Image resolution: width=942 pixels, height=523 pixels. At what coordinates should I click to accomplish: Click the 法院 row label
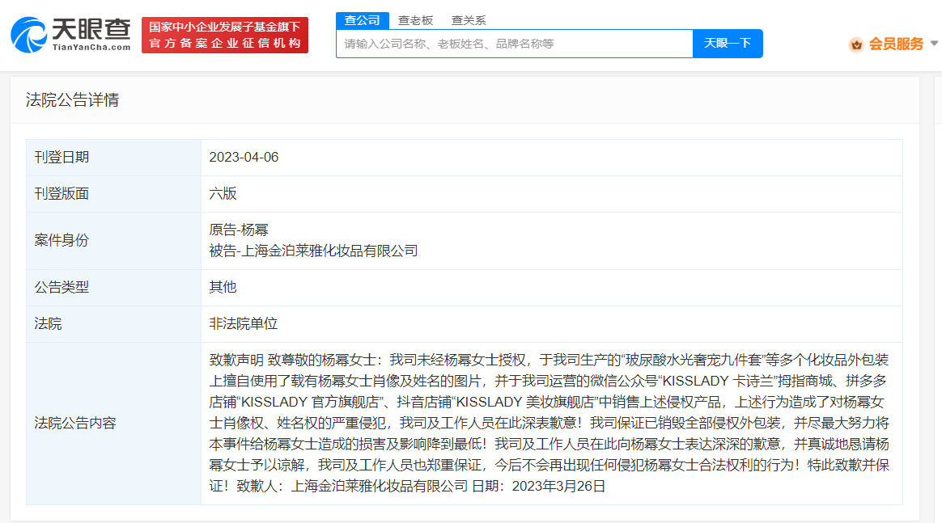[x=48, y=324]
